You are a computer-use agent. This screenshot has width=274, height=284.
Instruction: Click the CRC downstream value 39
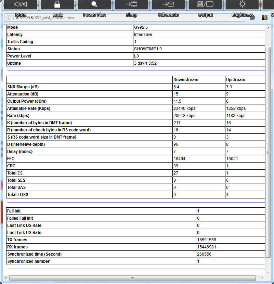click(x=176, y=166)
